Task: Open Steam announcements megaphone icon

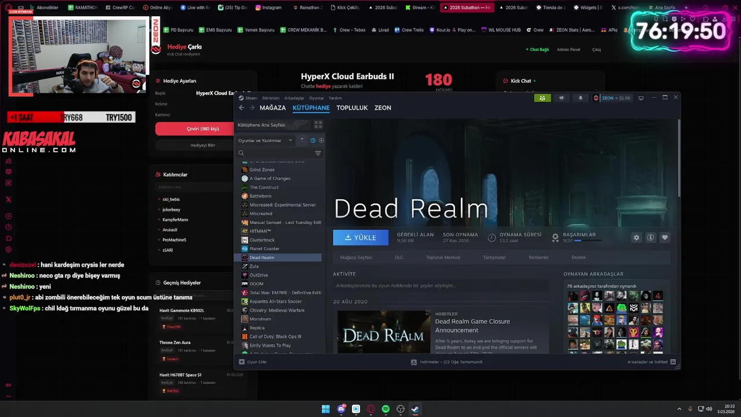Action: pos(561,98)
